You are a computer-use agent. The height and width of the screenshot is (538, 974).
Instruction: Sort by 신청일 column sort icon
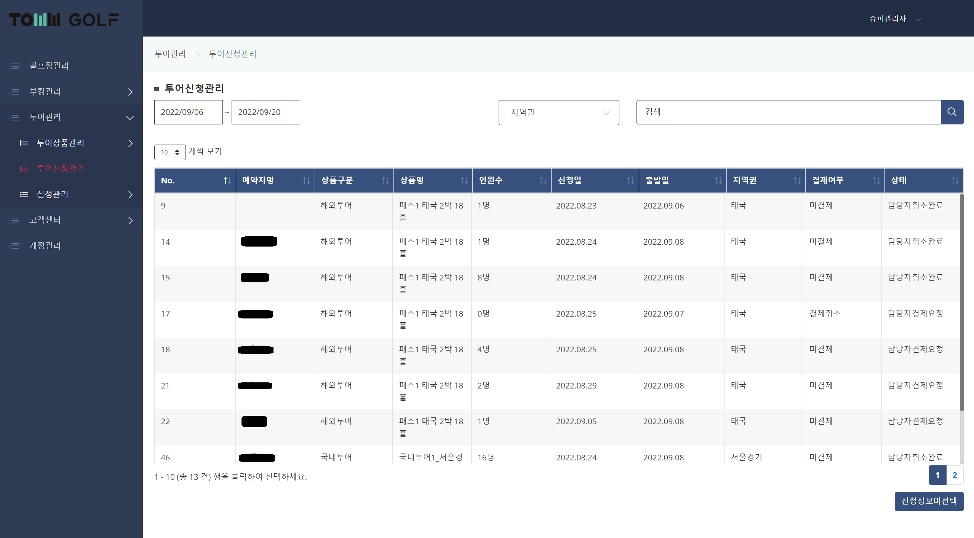630,180
